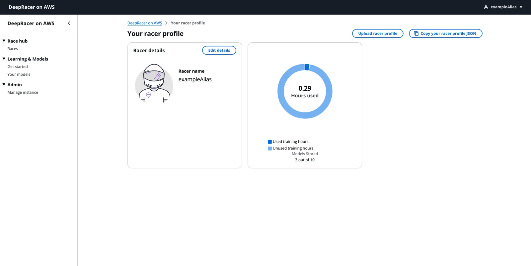531x266 pixels.
Task: Click the exampleAlias racer name value
Action: 195,79
